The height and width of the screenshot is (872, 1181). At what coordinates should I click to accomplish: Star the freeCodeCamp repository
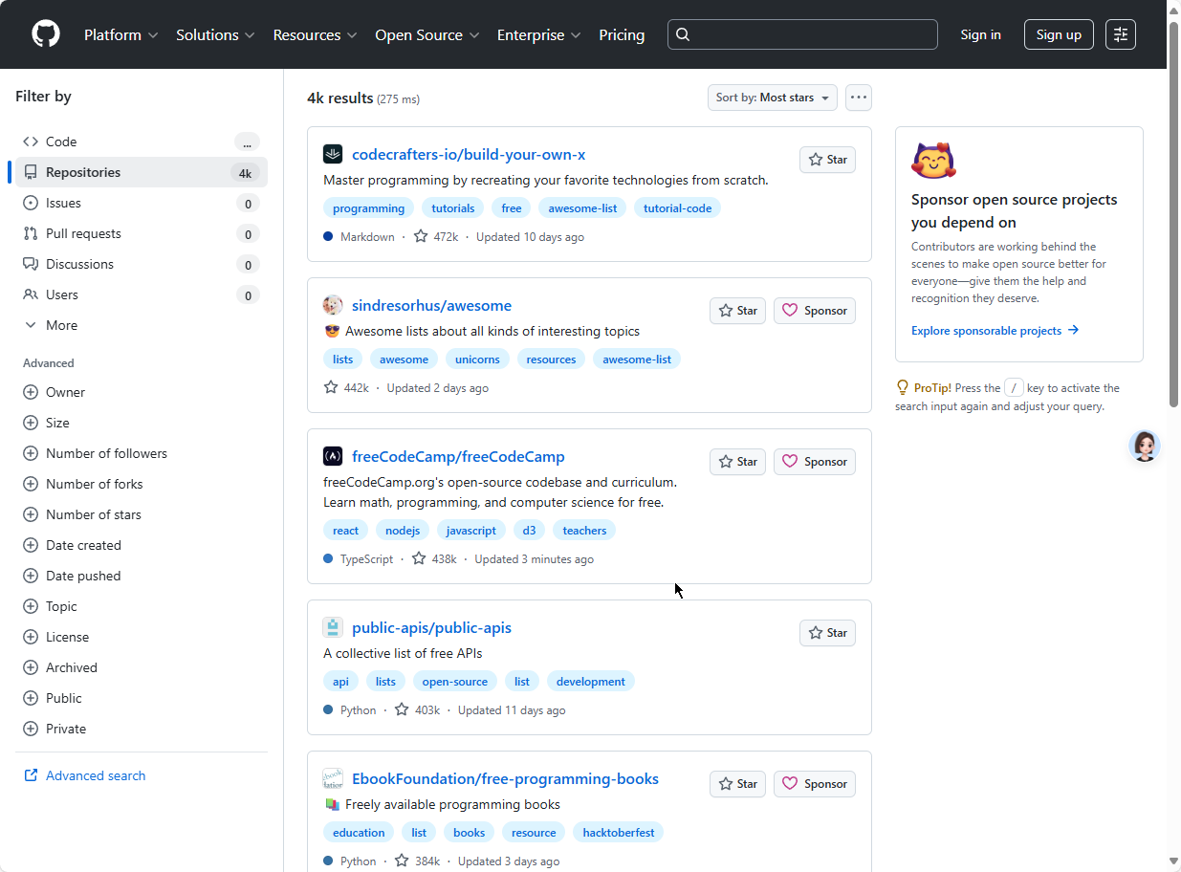point(737,462)
